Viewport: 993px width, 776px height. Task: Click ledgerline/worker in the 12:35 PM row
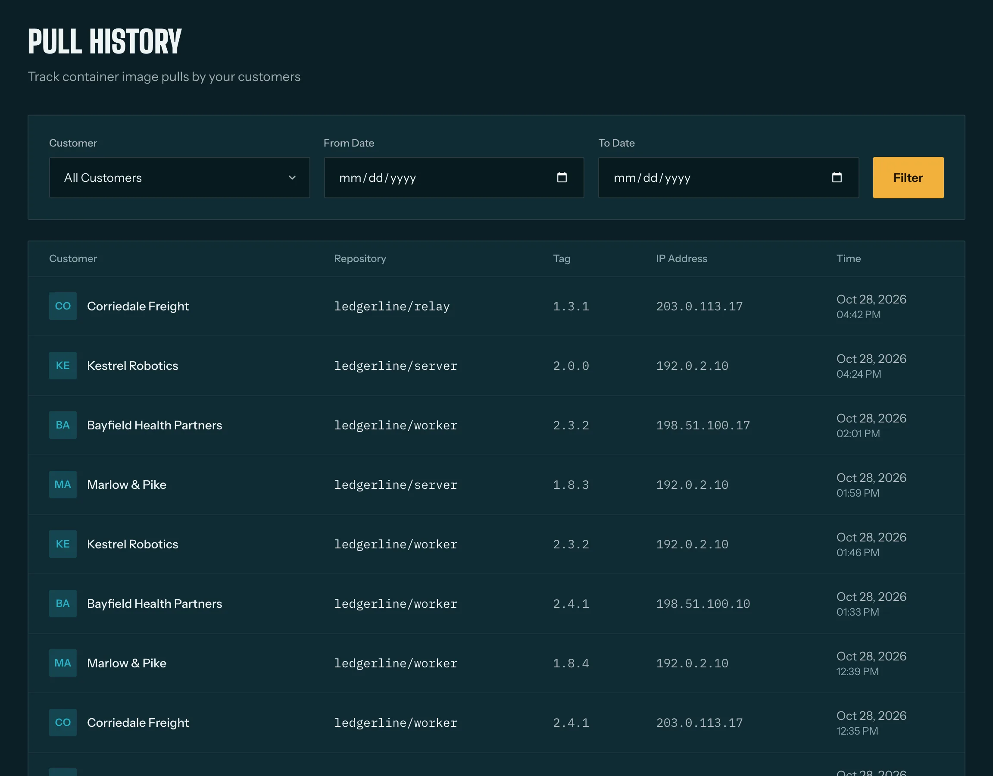click(x=396, y=723)
